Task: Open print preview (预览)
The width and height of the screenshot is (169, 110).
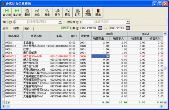Action: pyautogui.click(x=67, y=12)
